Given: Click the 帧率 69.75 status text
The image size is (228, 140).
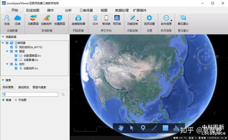Looking at the screenshot, I should [180, 138].
